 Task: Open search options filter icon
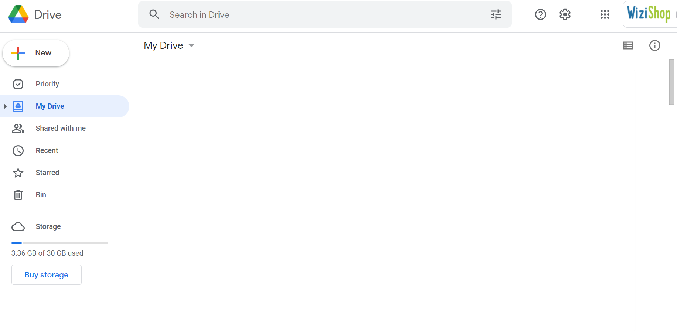[496, 14]
